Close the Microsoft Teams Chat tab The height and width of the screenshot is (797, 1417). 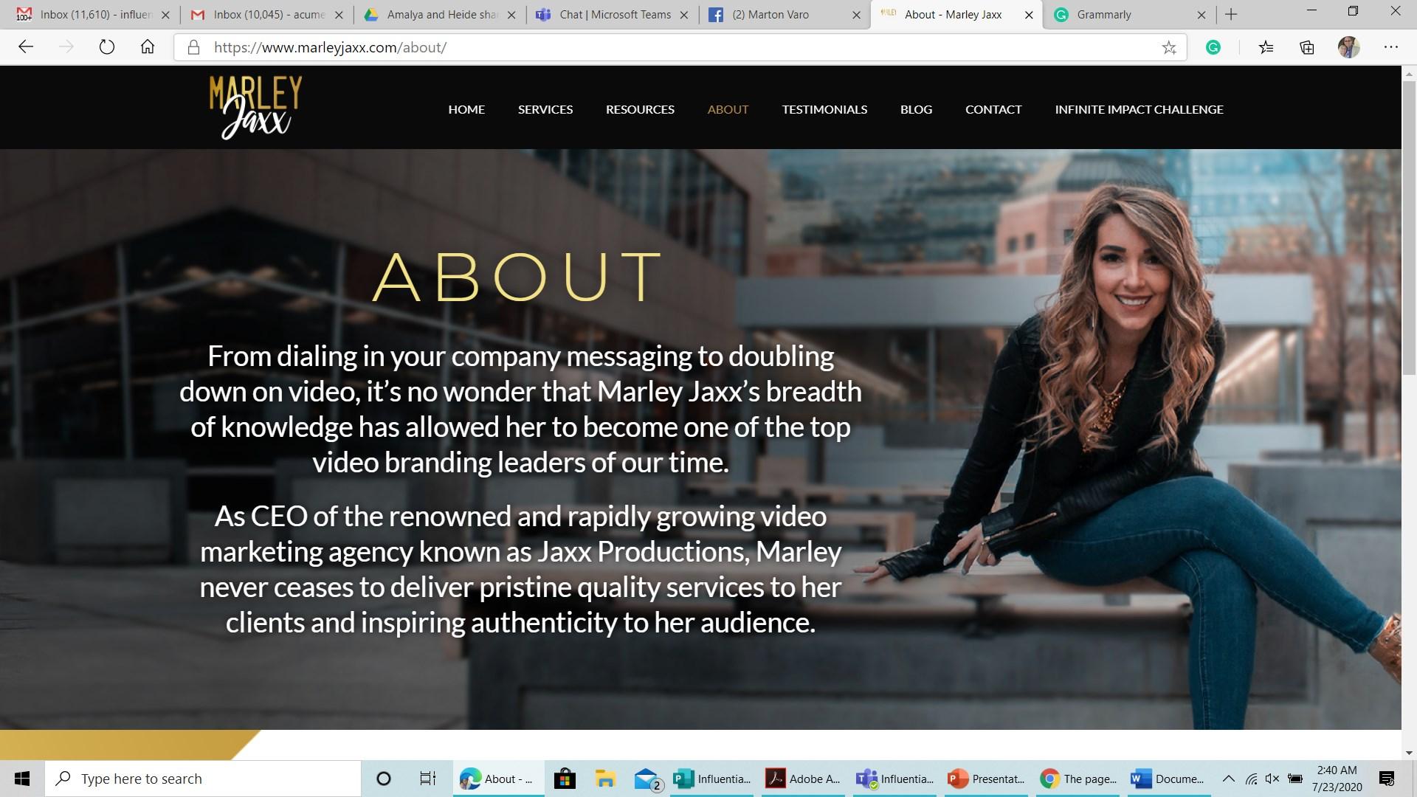click(x=683, y=14)
